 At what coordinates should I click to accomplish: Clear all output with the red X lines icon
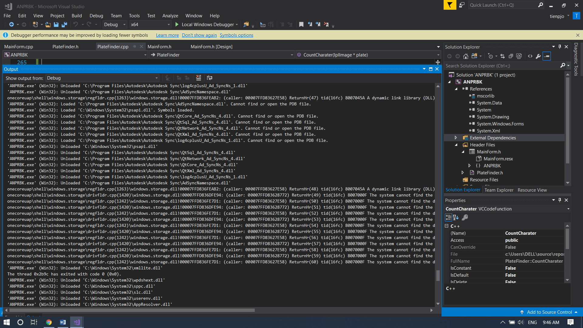coord(199,78)
